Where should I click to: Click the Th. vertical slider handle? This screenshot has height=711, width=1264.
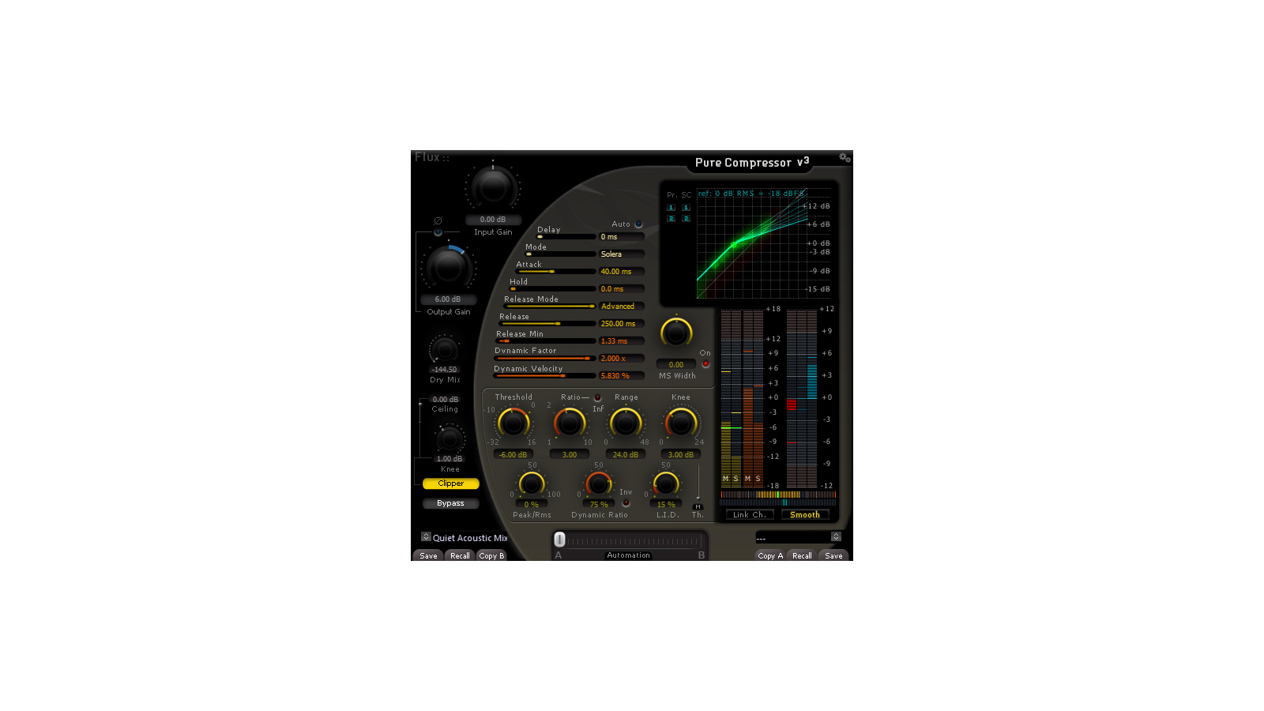pos(698,499)
